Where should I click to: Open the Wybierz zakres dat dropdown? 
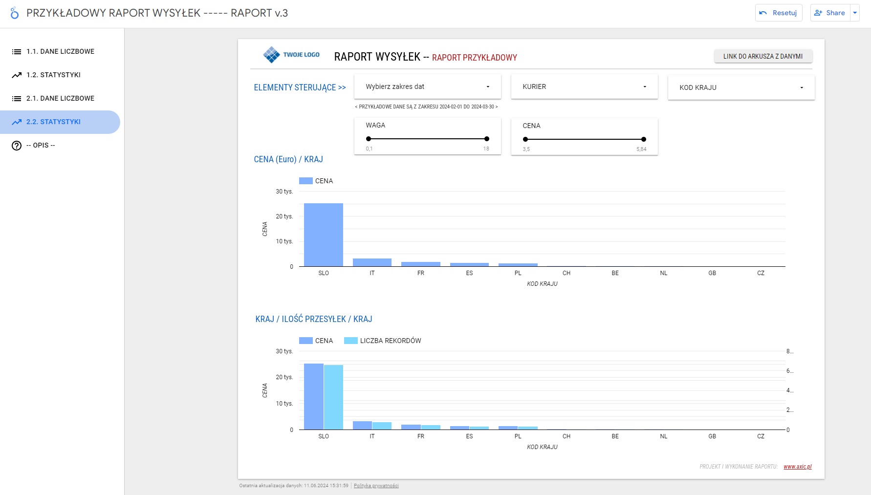coord(428,86)
